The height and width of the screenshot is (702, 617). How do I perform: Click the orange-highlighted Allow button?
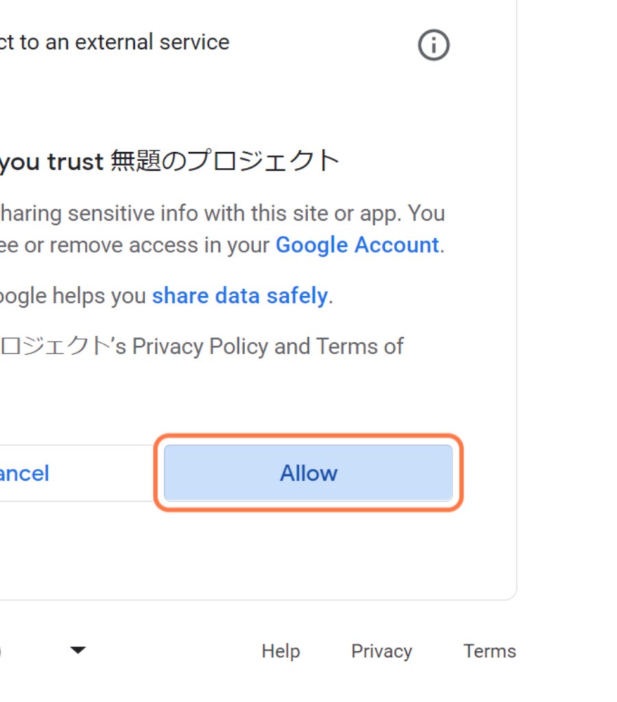tap(308, 472)
